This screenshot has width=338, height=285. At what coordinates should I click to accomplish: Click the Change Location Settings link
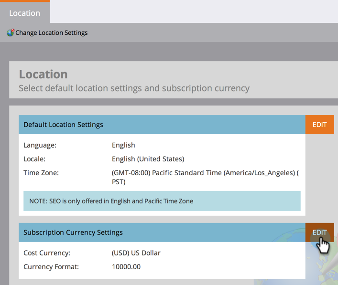(51, 33)
